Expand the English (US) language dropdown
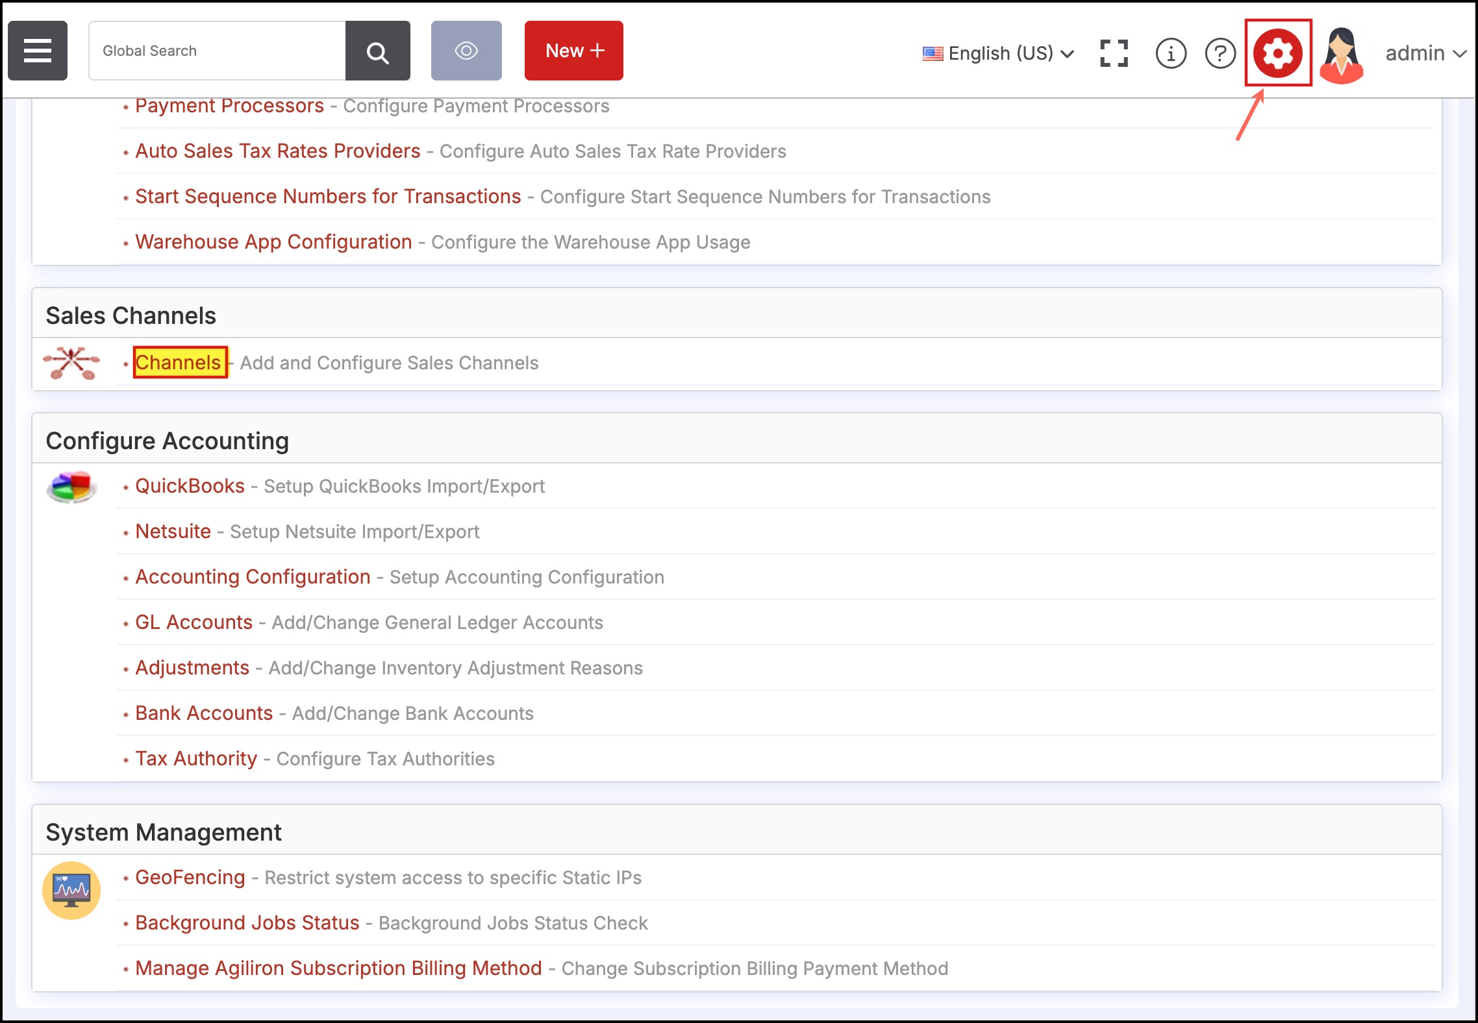This screenshot has width=1478, height=1023. pos(999,53)
